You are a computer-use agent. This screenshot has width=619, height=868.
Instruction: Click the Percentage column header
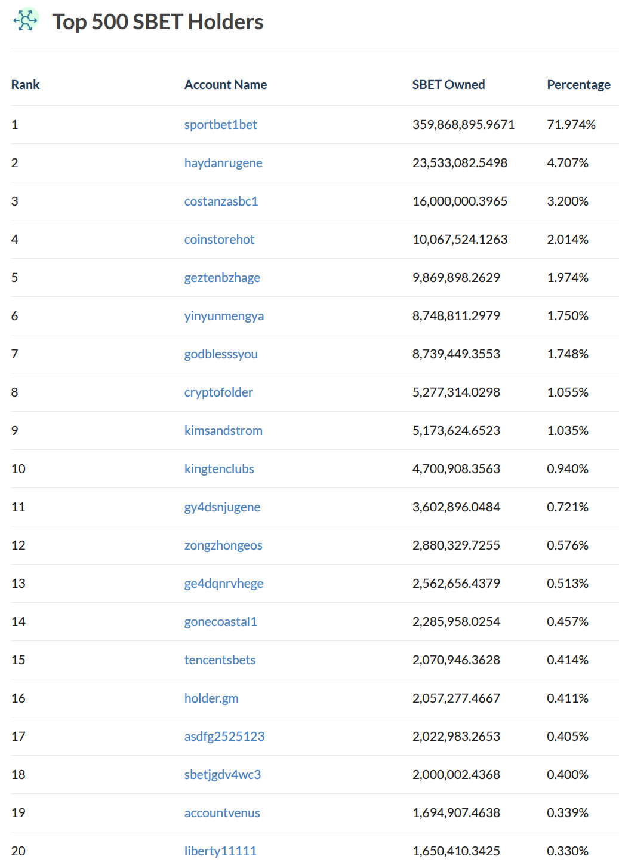[578, 85]
